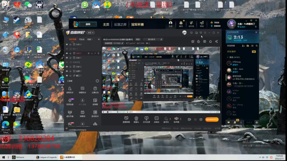287x161 pixels.
Task: Open 歌词助手 tool
Action: pyautogui.click(x=95, y=114)
